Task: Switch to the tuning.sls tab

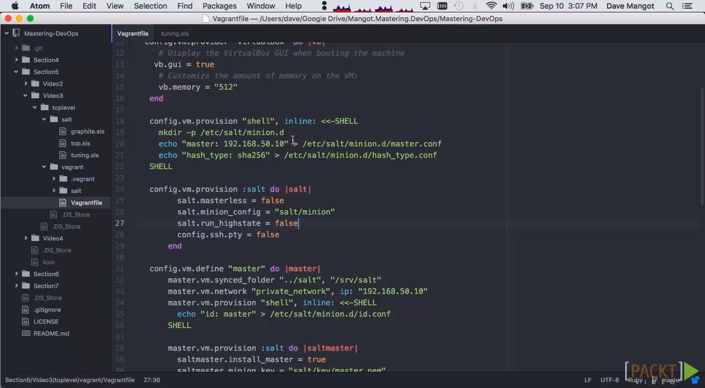Action: (x=175, y=34)
